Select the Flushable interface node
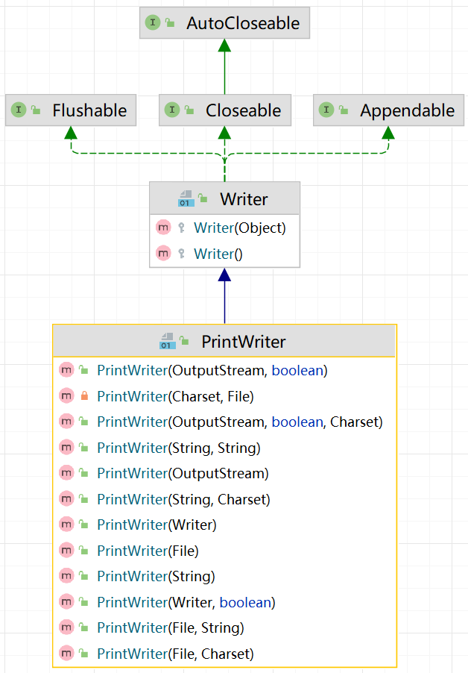Screen dimensions: 468x673 (89, 110)
